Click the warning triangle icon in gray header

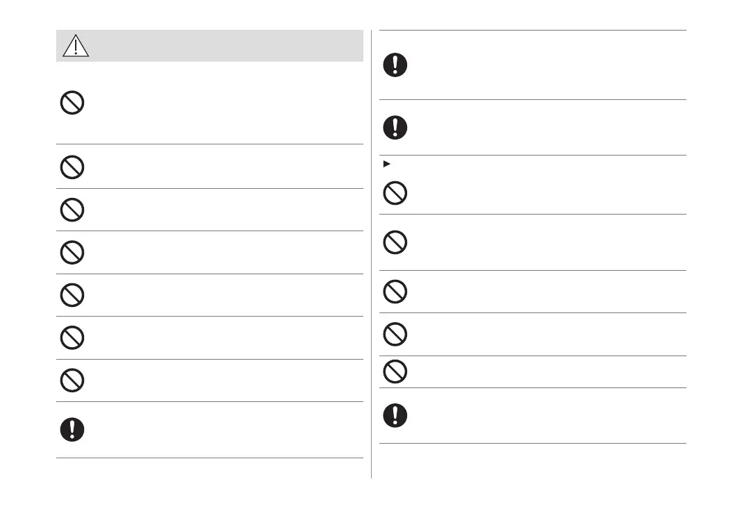75,46
